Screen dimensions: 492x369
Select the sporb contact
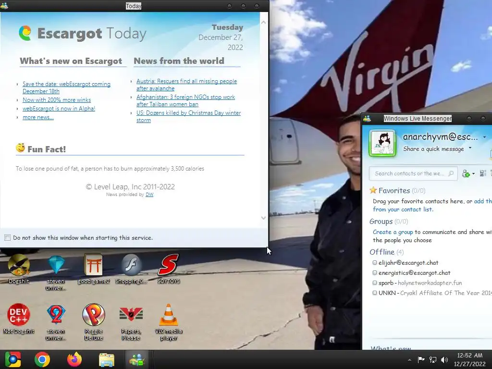click(420, 283)
